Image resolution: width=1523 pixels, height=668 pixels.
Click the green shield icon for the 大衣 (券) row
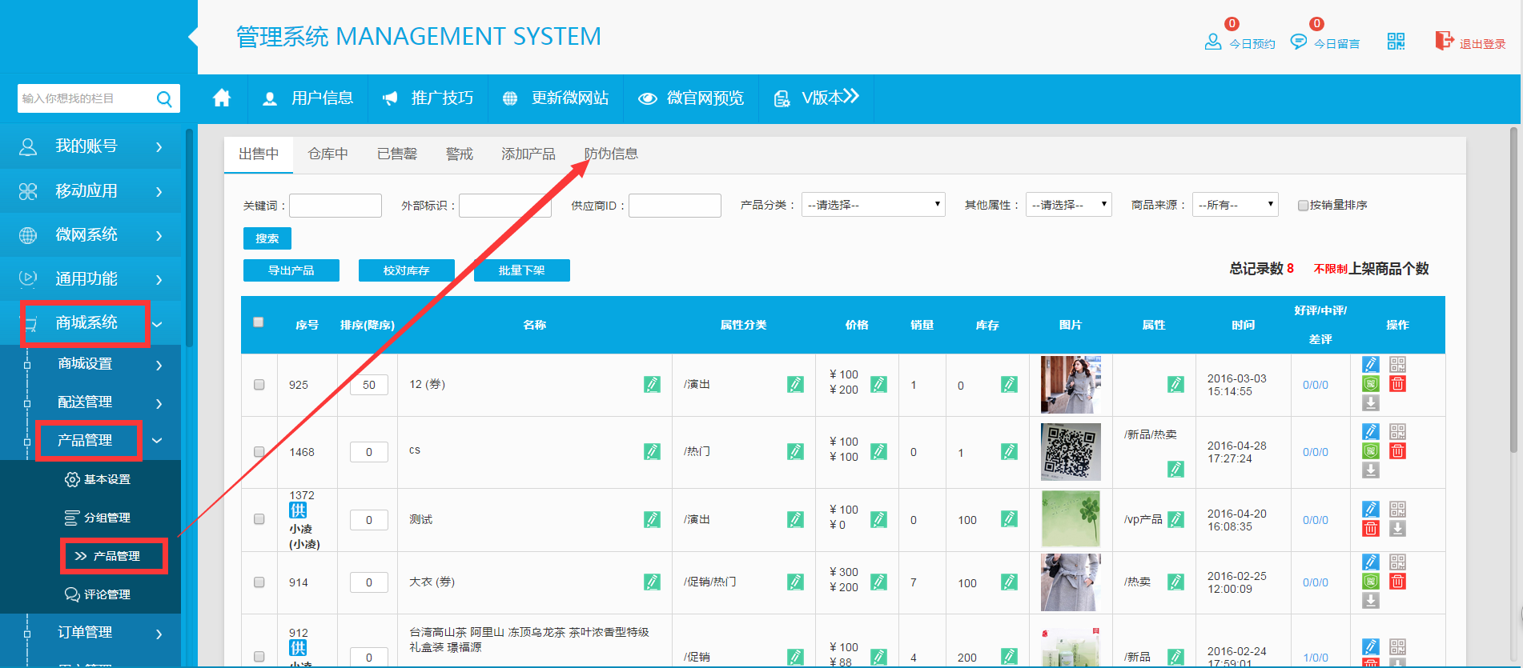[1371, 582]
